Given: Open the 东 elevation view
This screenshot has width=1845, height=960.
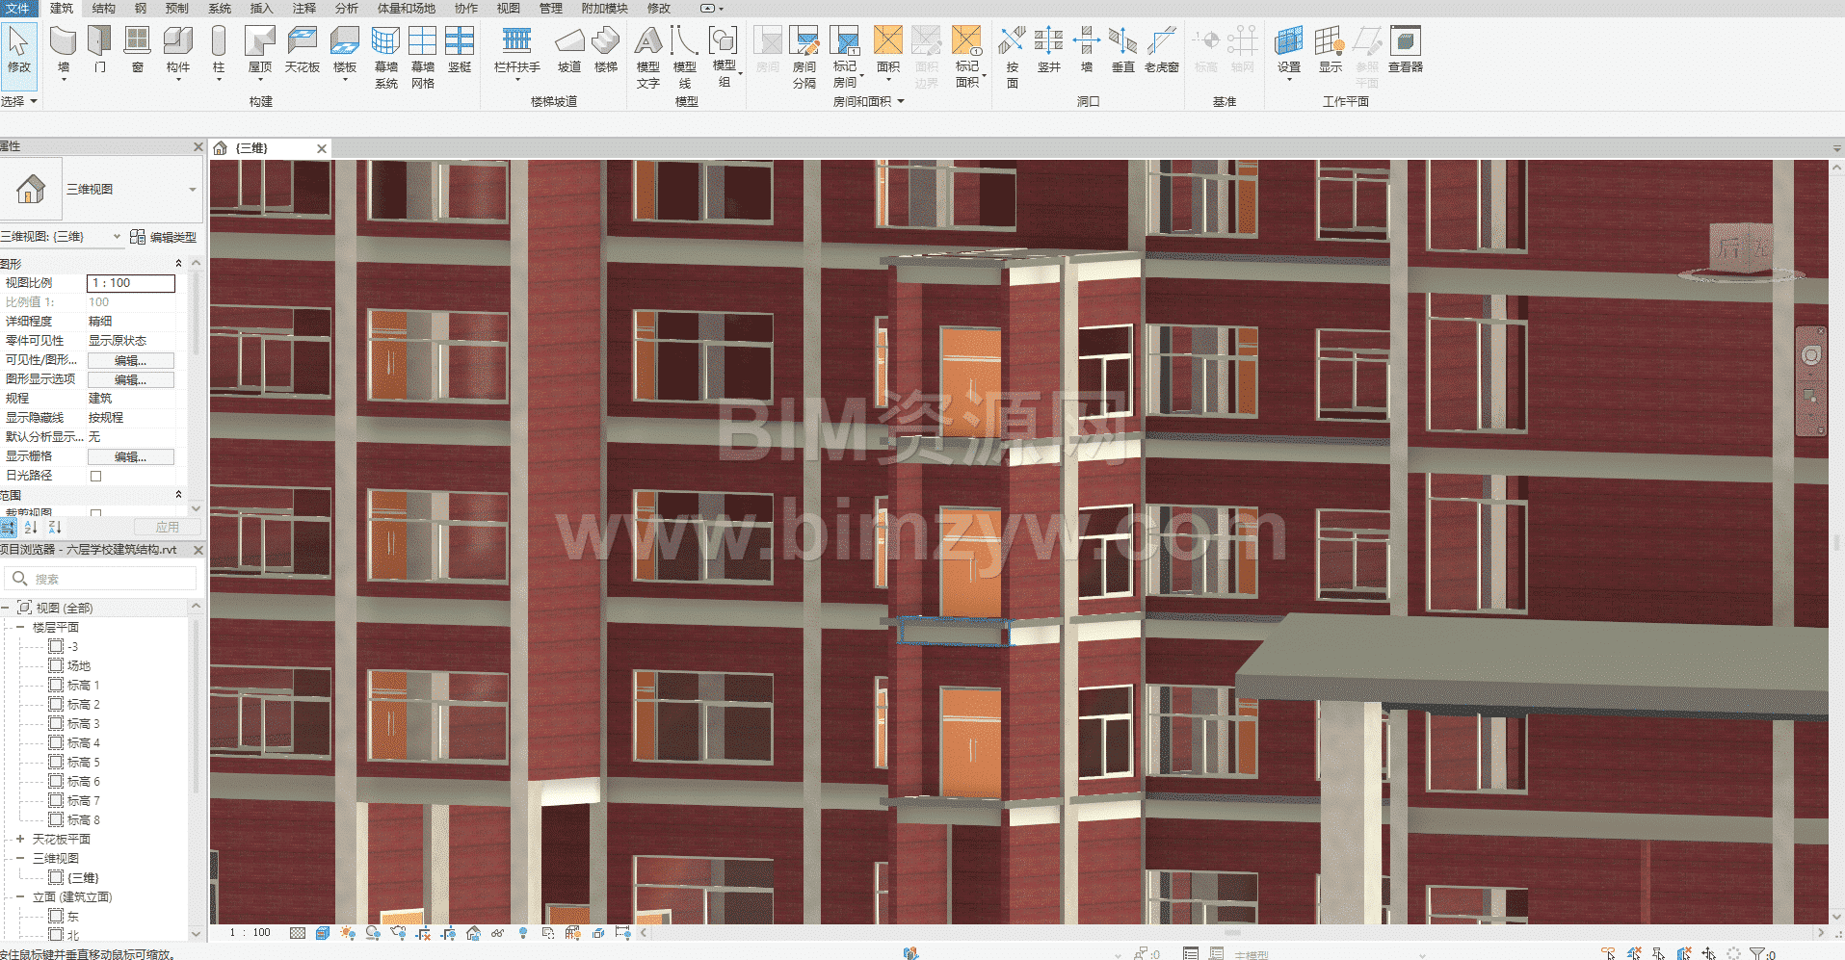Looking at the screenshot, I should coord(73,917).
